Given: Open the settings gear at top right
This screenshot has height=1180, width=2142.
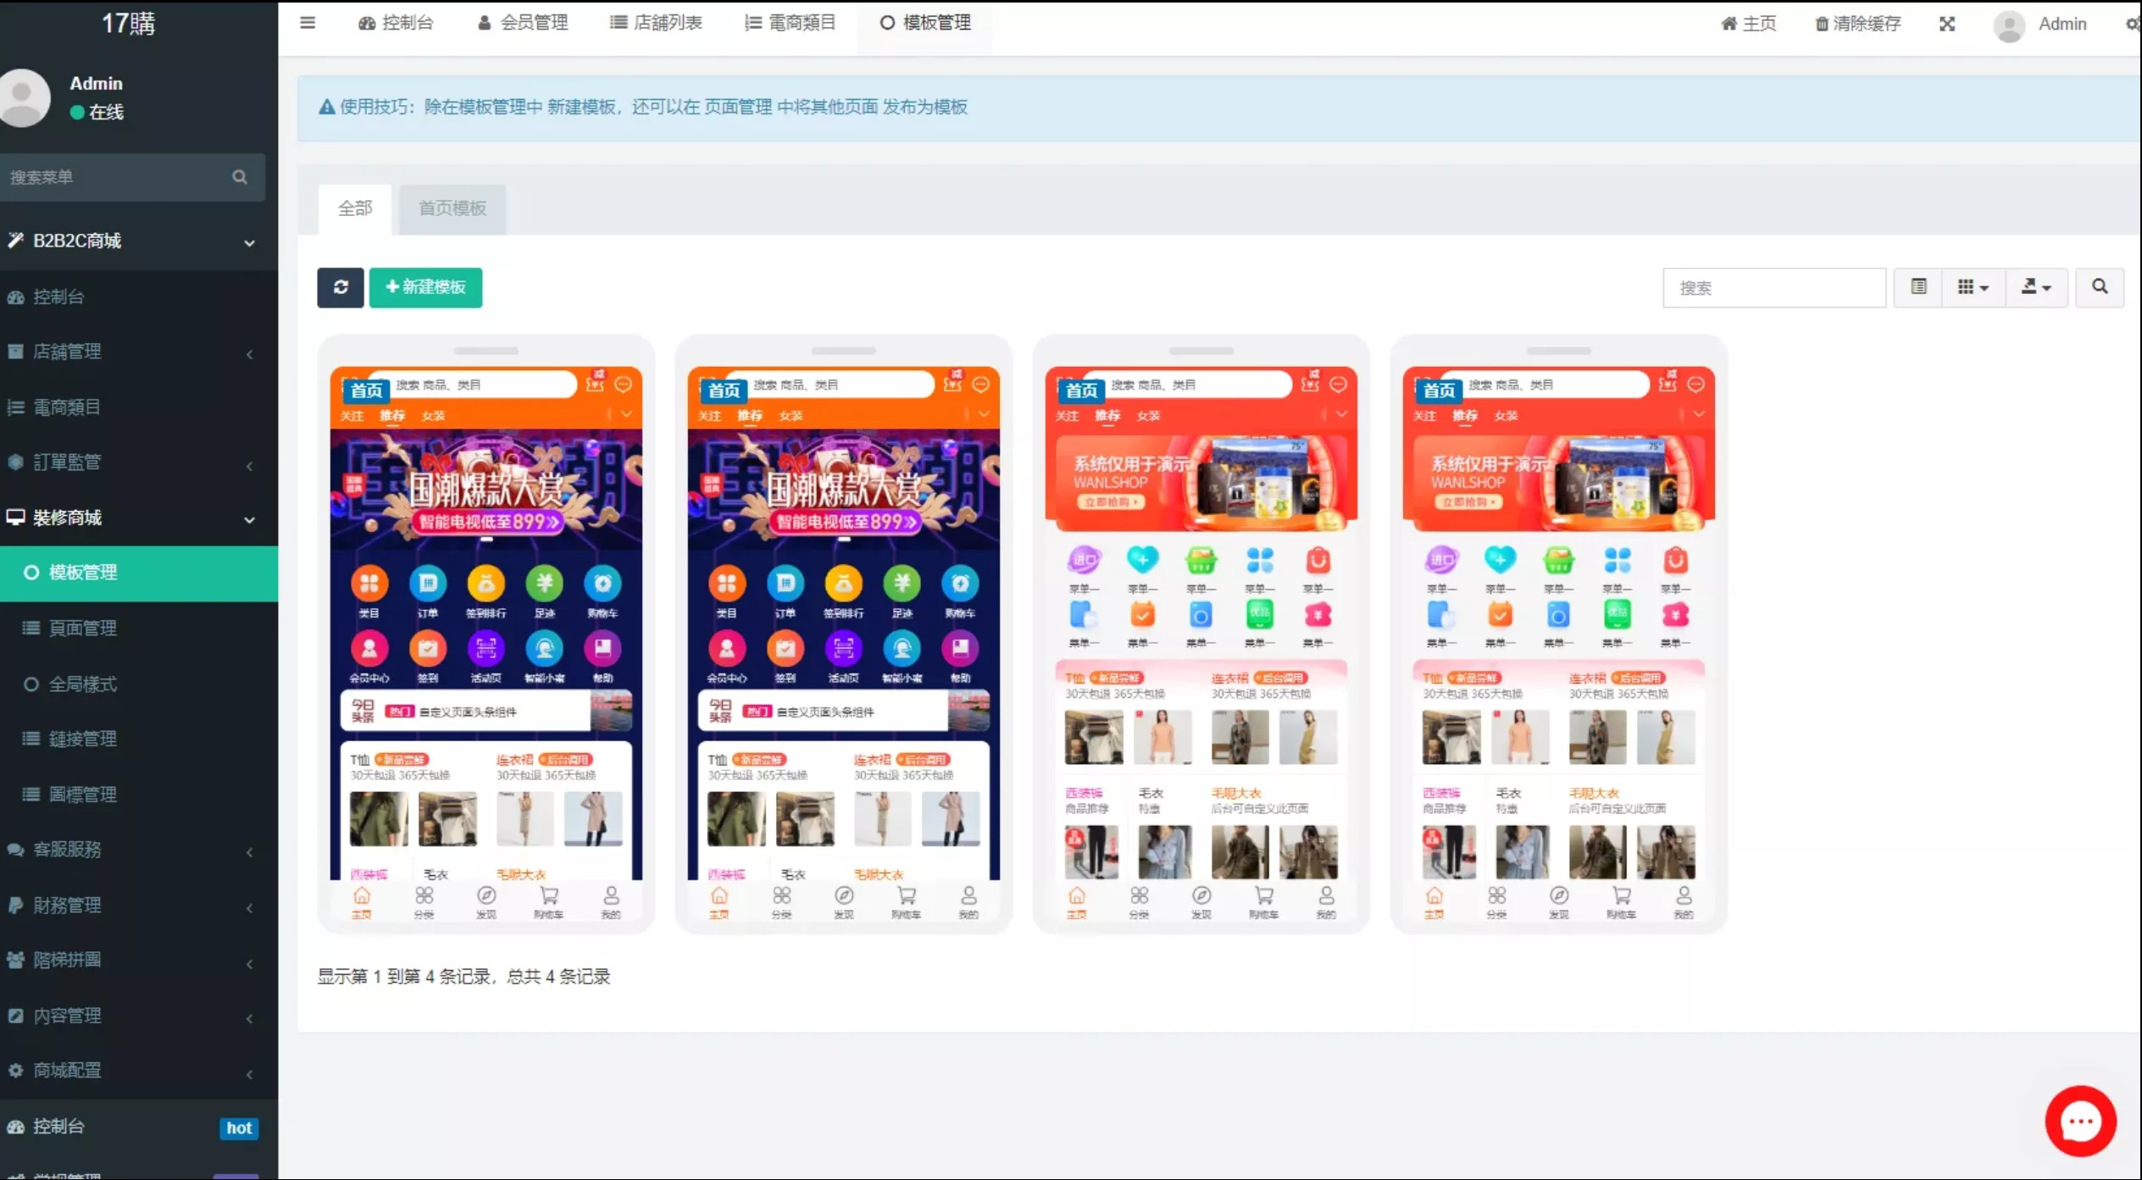Looking at the screenshot, I should [x=2132, y=23].
